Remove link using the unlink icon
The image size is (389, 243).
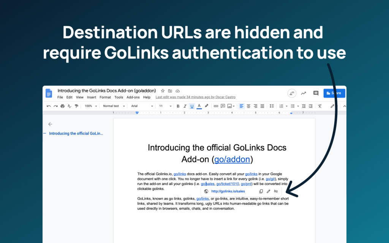tap(276, 191)
